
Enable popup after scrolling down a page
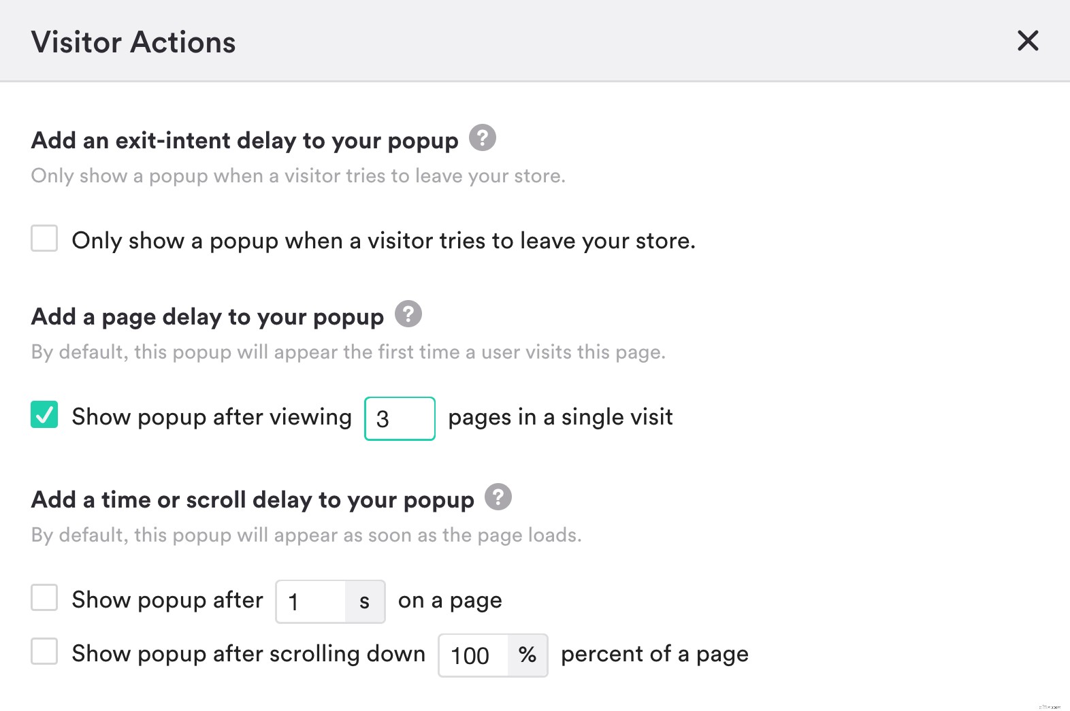[x=44, y=652]
